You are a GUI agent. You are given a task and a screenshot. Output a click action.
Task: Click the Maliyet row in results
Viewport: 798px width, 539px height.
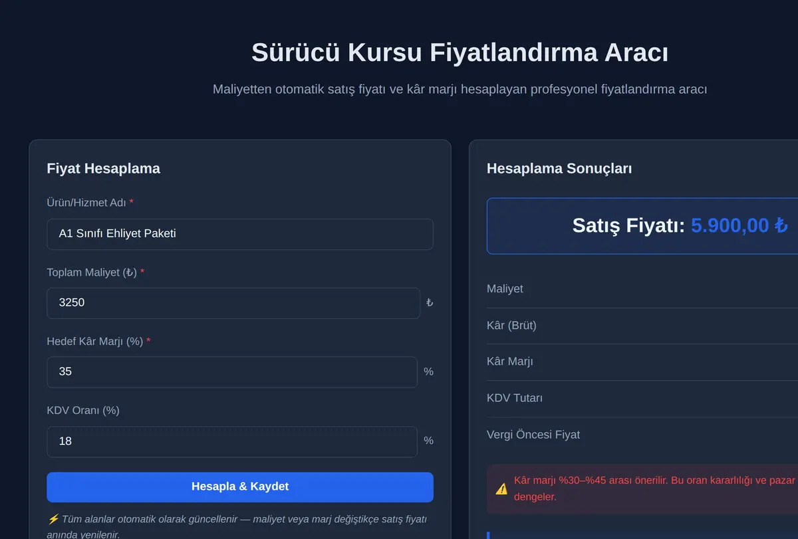[642, 289]
